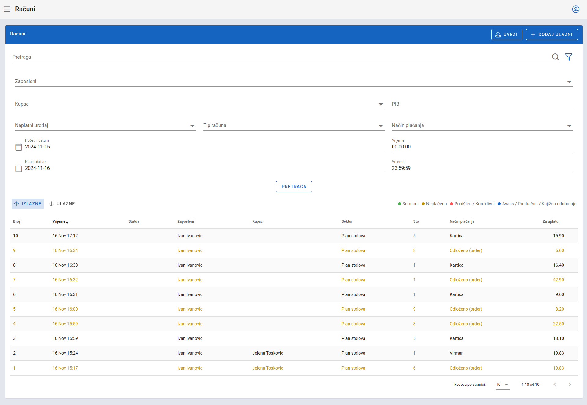Sort by Broj column header
This screenshot has height=405, width=587.
17,221
